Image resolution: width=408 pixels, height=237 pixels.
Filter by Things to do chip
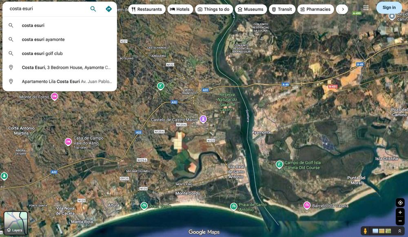[x=214, y=9]
